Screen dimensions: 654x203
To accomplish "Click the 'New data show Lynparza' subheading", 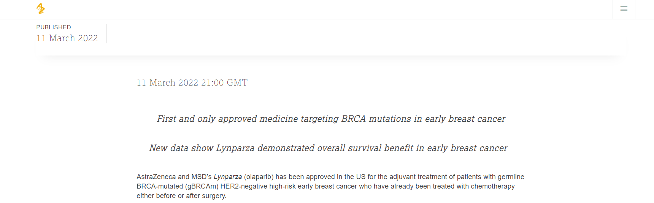I will 328,148.
